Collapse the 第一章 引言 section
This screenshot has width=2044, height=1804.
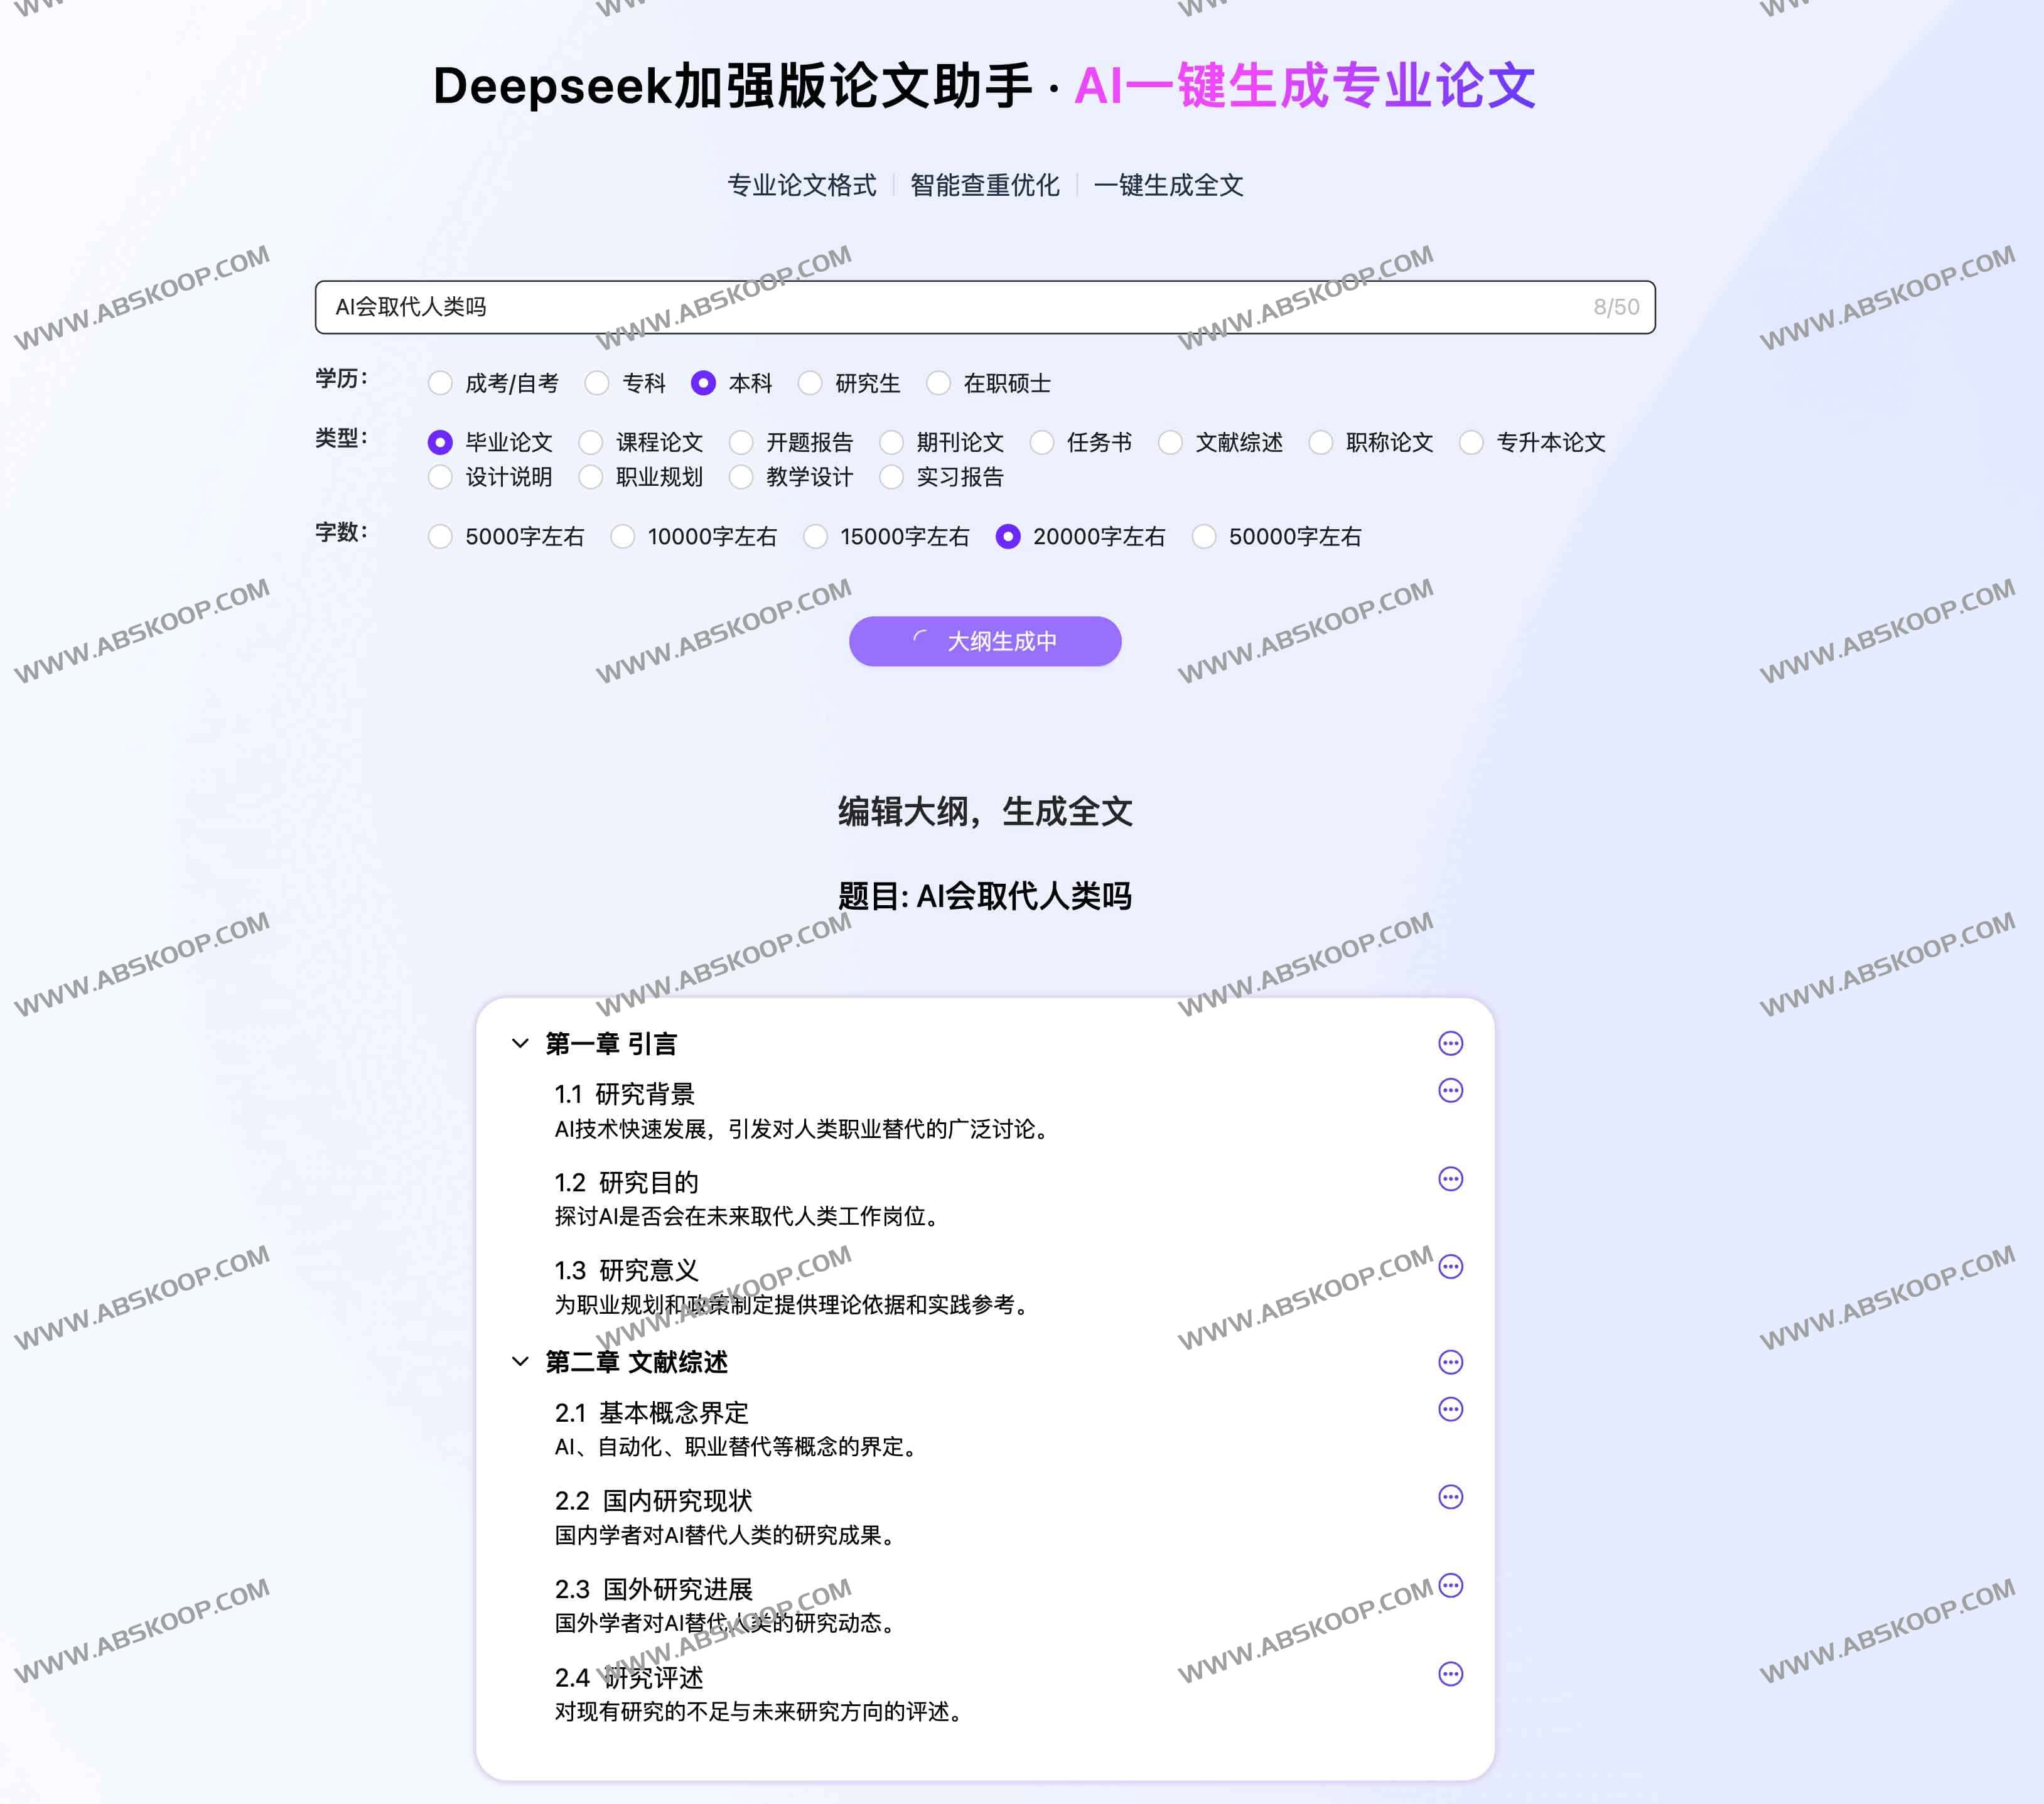[x=519, y=1043]
